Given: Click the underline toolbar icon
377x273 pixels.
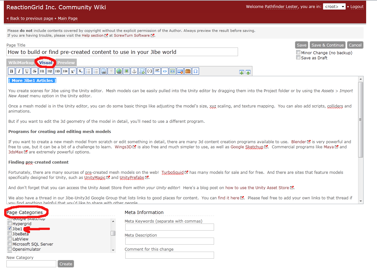Looking at the screenshot, I should (27, 71).
